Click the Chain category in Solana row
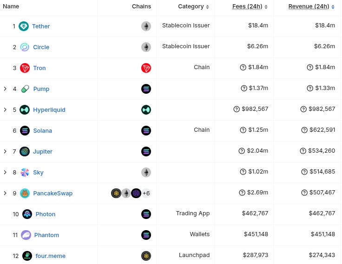 pos(202,130)
